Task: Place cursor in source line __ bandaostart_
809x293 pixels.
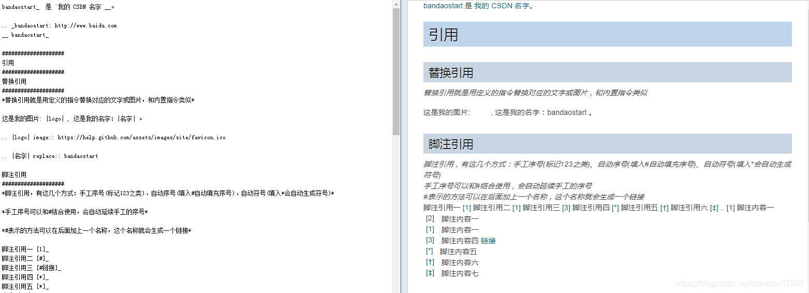Action: pos(25,35)
